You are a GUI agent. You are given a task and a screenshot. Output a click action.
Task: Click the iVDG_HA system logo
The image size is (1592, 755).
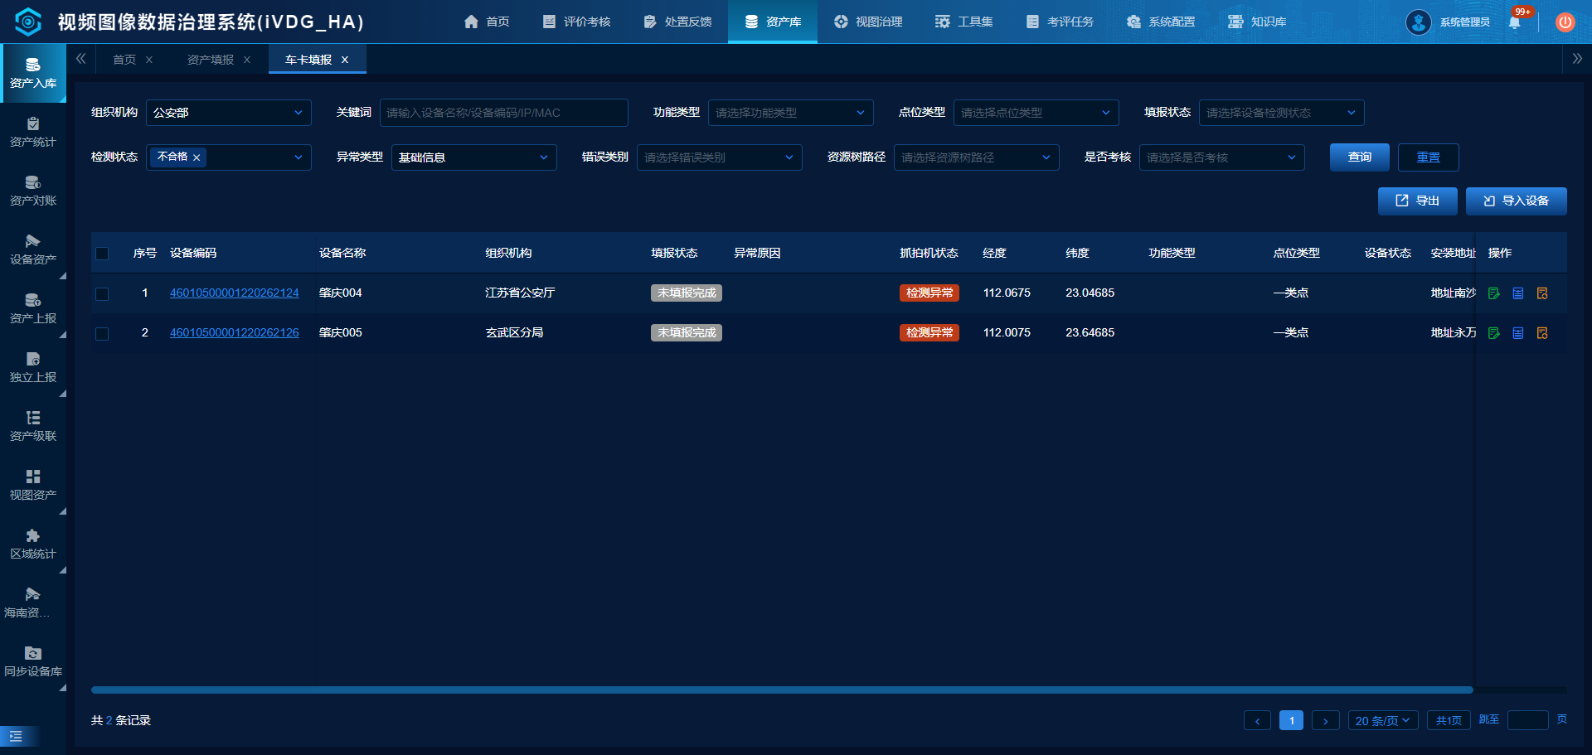click(28, 22)
